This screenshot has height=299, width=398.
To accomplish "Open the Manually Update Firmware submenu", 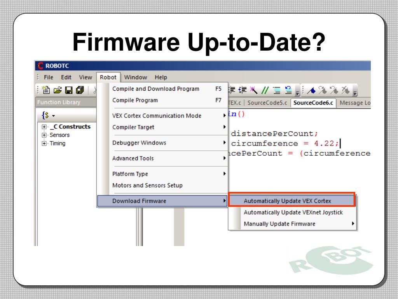I will [292, 224].
